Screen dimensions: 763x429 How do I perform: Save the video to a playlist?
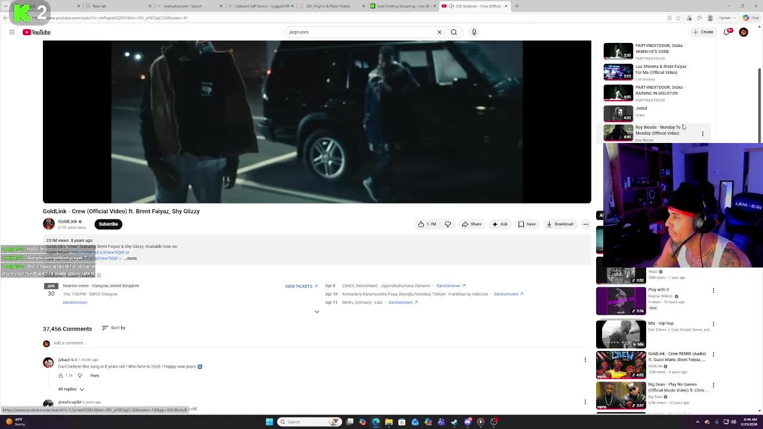click(527, 224)
